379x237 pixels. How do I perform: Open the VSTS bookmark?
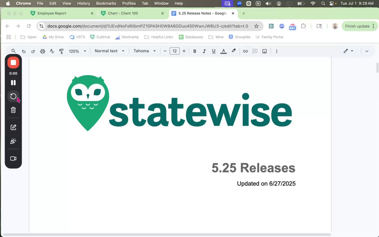click(x=77, y=37)
